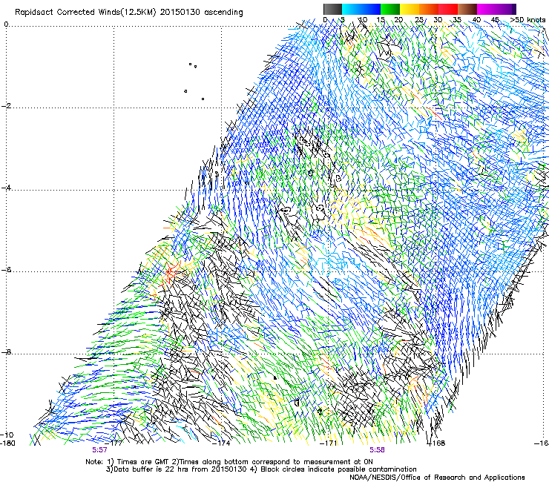Click the purple 45-50 knots legend color
549x482 pixels.
tap(506, 9)
